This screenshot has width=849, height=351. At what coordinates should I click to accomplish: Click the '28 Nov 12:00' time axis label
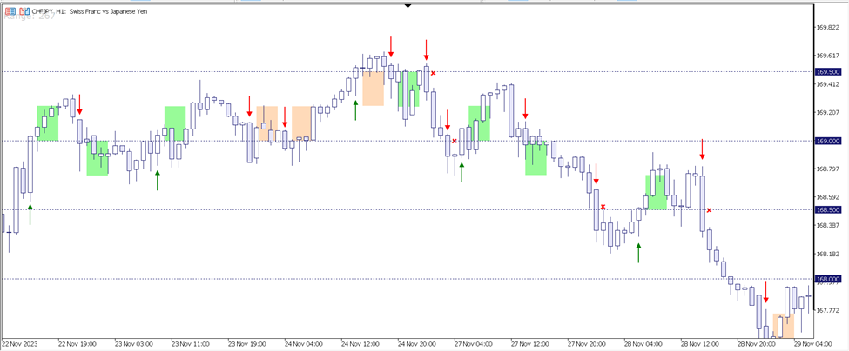click(701, 343)
